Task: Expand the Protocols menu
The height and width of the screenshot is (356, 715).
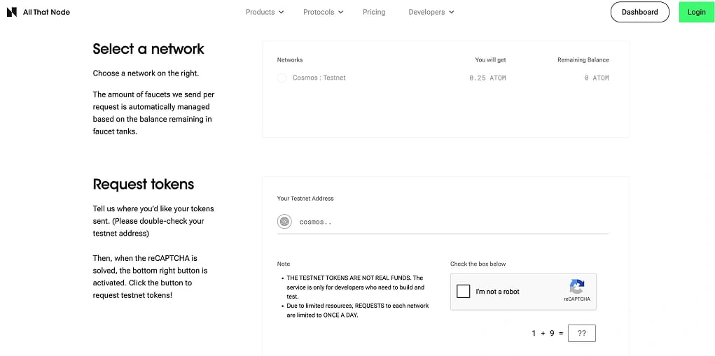Action: 323,13
